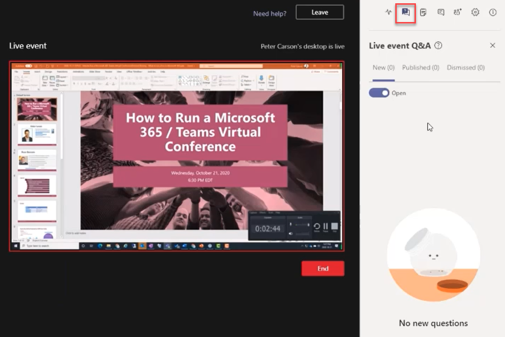This screenshot has height=337, width=505.
Task: Click the New Slide ribbon icon
Action: click(x=45, y=81)
